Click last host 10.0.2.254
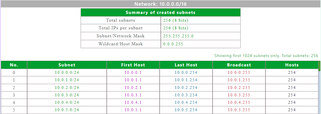 point(186,87)
